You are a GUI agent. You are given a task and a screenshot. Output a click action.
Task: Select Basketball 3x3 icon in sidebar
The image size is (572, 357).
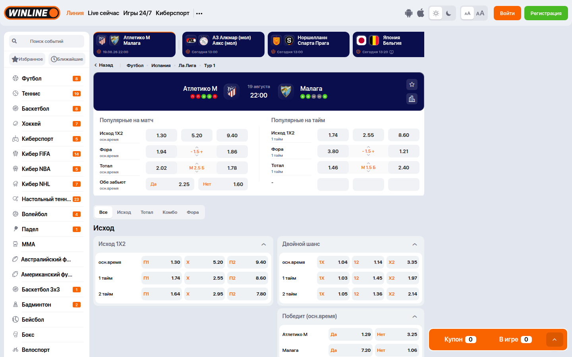tap(15, 289)
